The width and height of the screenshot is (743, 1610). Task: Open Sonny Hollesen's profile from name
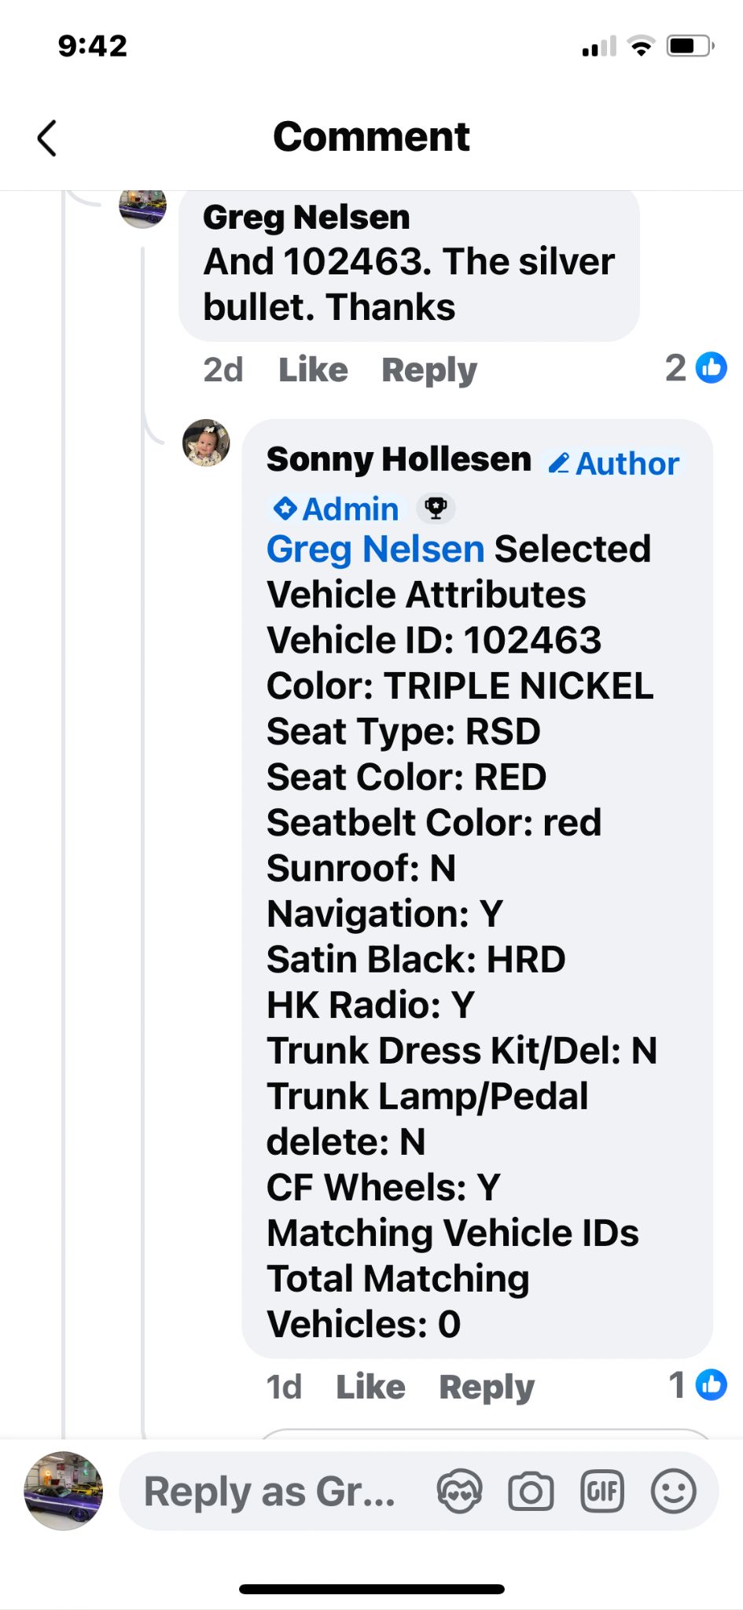399,459
